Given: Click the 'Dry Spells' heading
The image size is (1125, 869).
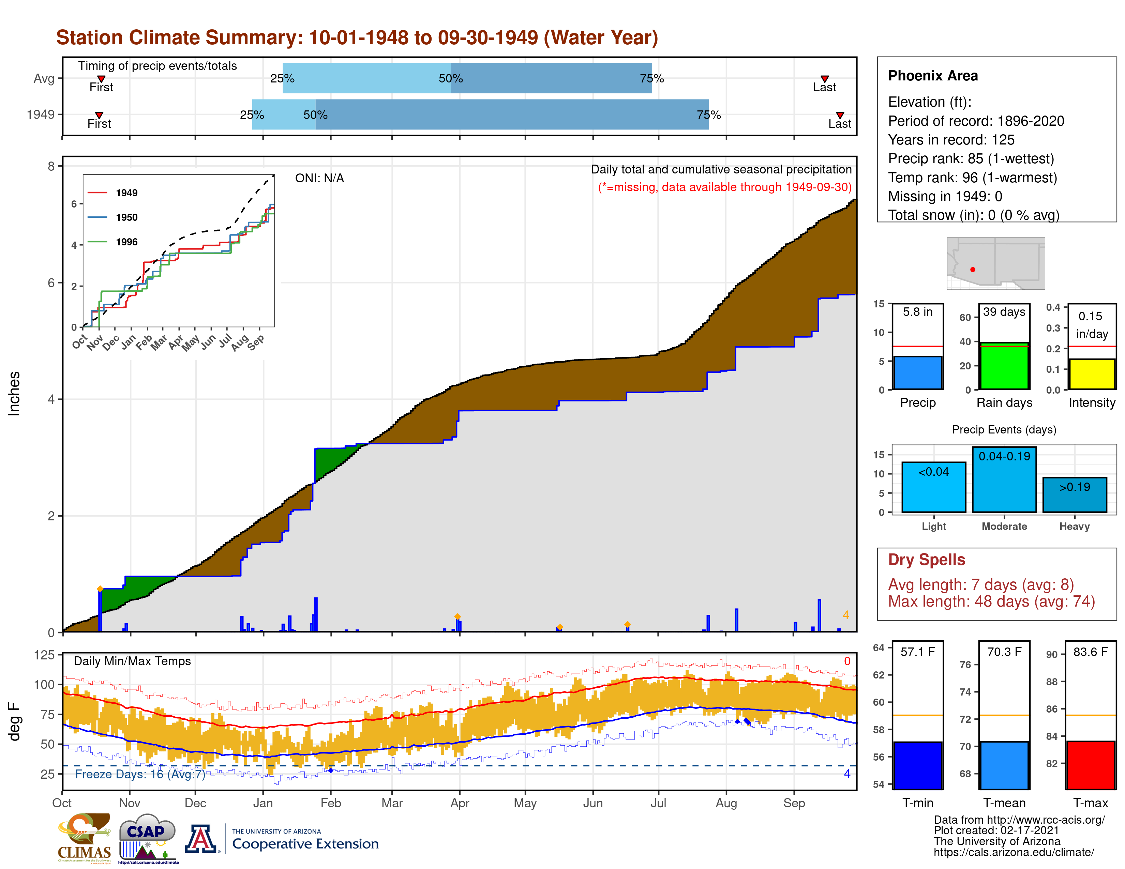Looking at the screenshot, I should [x=927, y=560].
